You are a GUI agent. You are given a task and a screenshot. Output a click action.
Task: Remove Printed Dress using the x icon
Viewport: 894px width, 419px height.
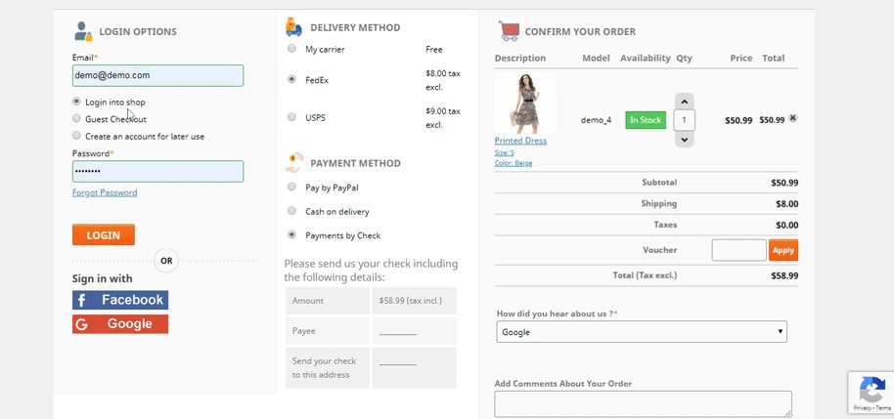click(x=792, y=118)
